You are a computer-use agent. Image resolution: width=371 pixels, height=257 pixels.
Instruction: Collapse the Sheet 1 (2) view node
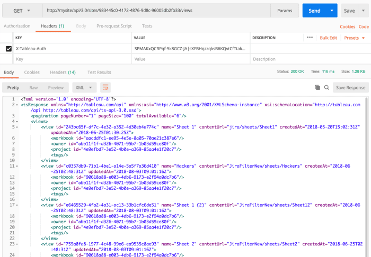(17, 205)
